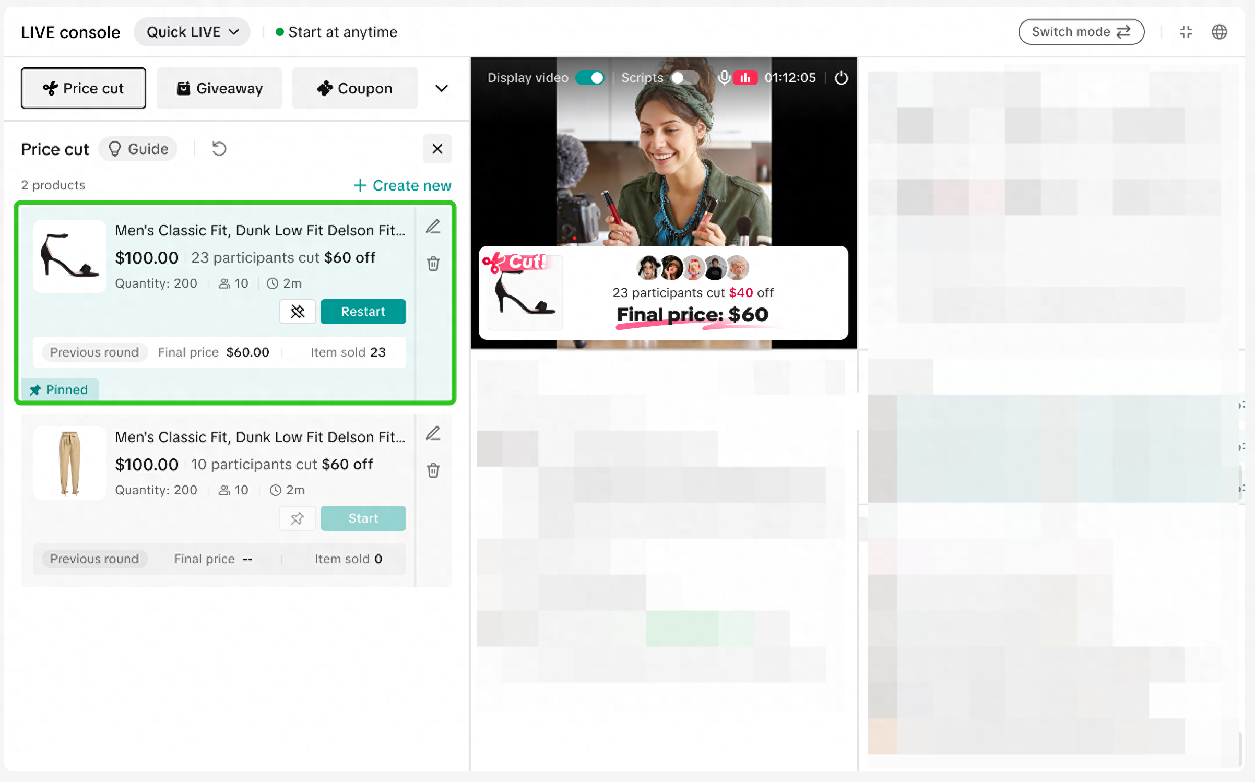Click Create new price cut link
1255x782 pixels.
(402, 185)
